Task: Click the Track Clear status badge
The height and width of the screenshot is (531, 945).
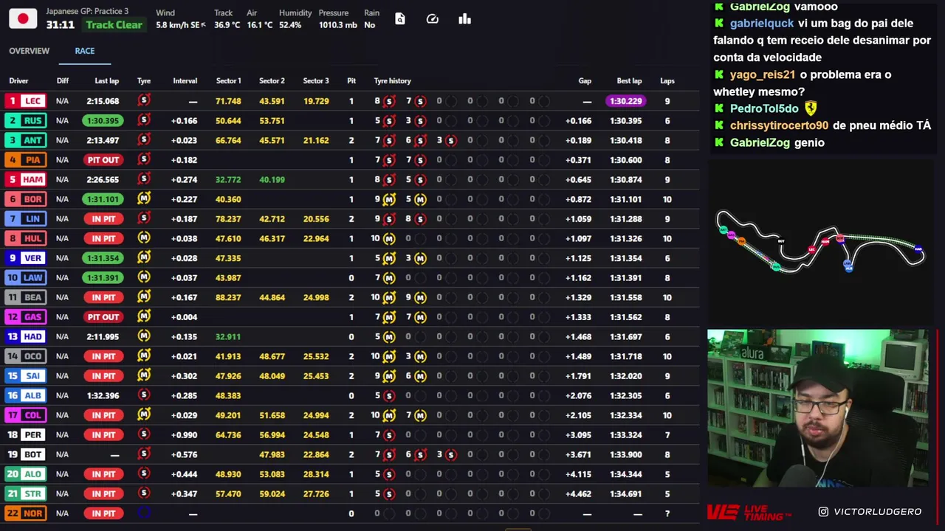Action: (114, 24)
